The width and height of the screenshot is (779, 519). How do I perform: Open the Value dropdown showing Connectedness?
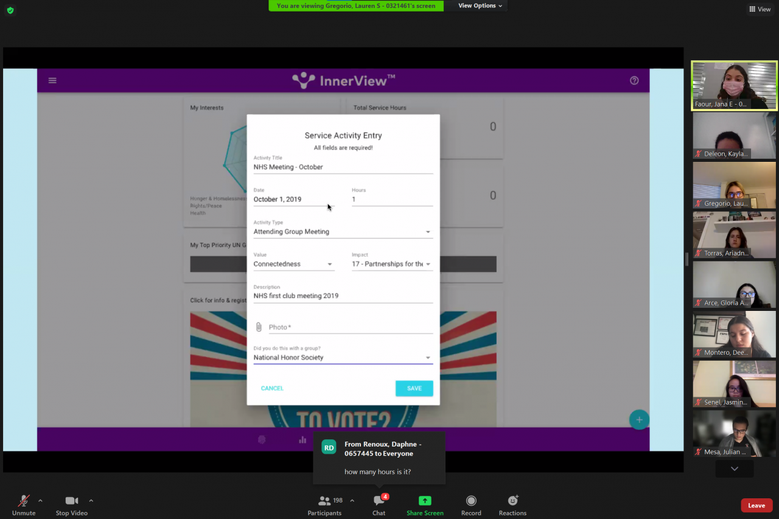[x=294, y=264]
